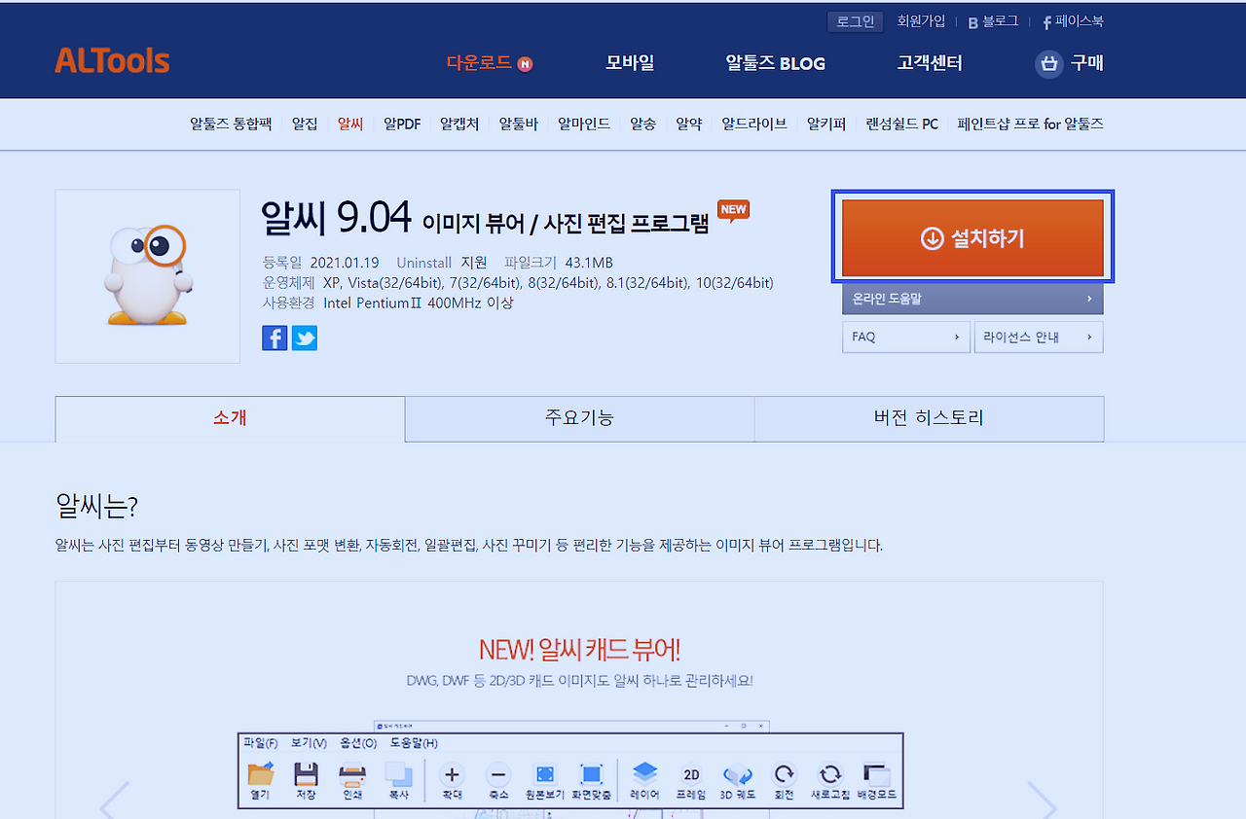Click the 인쇄 printer icon
Screen dimensions: 1246x819
[x=352, y=775]
